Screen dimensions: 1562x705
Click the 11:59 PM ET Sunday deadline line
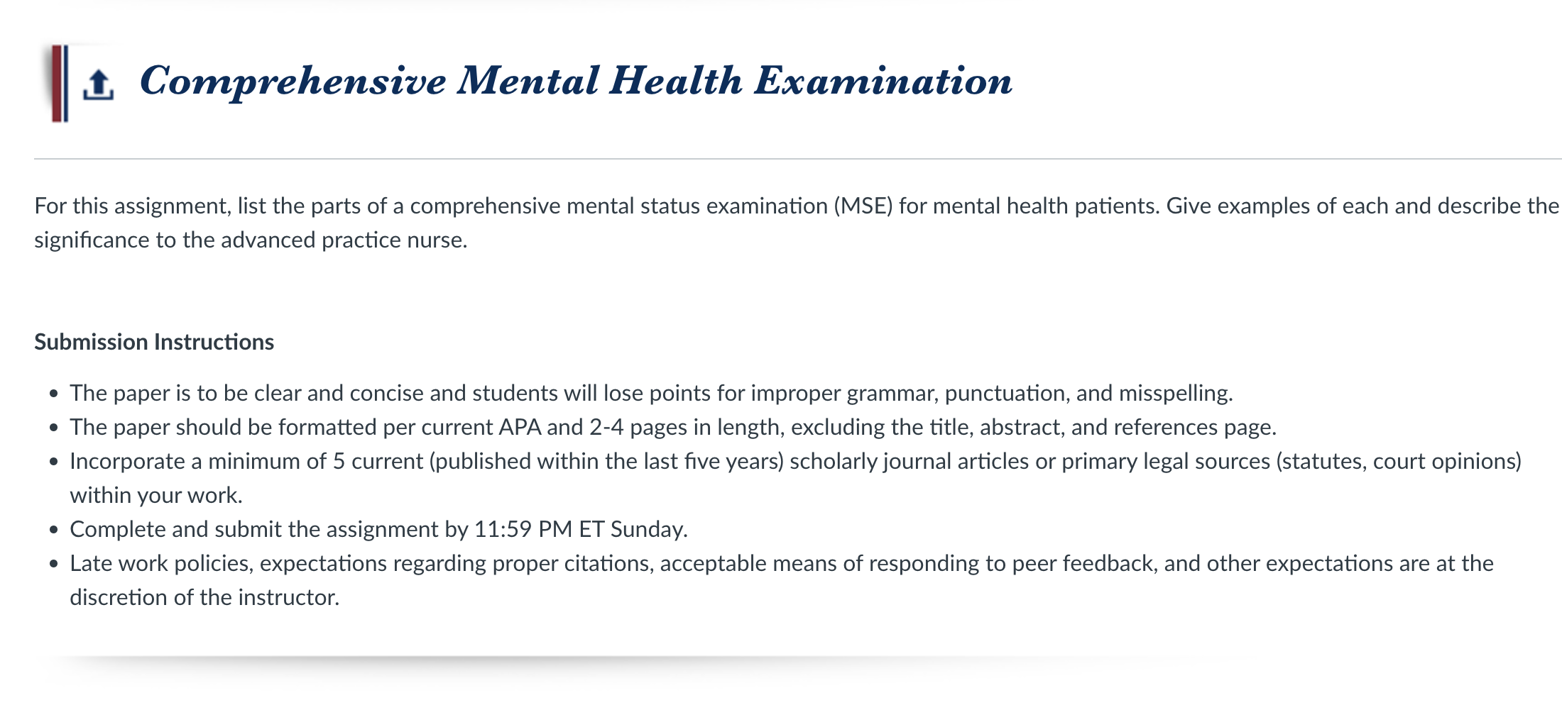pyautogui.click(x=378, y=529)
